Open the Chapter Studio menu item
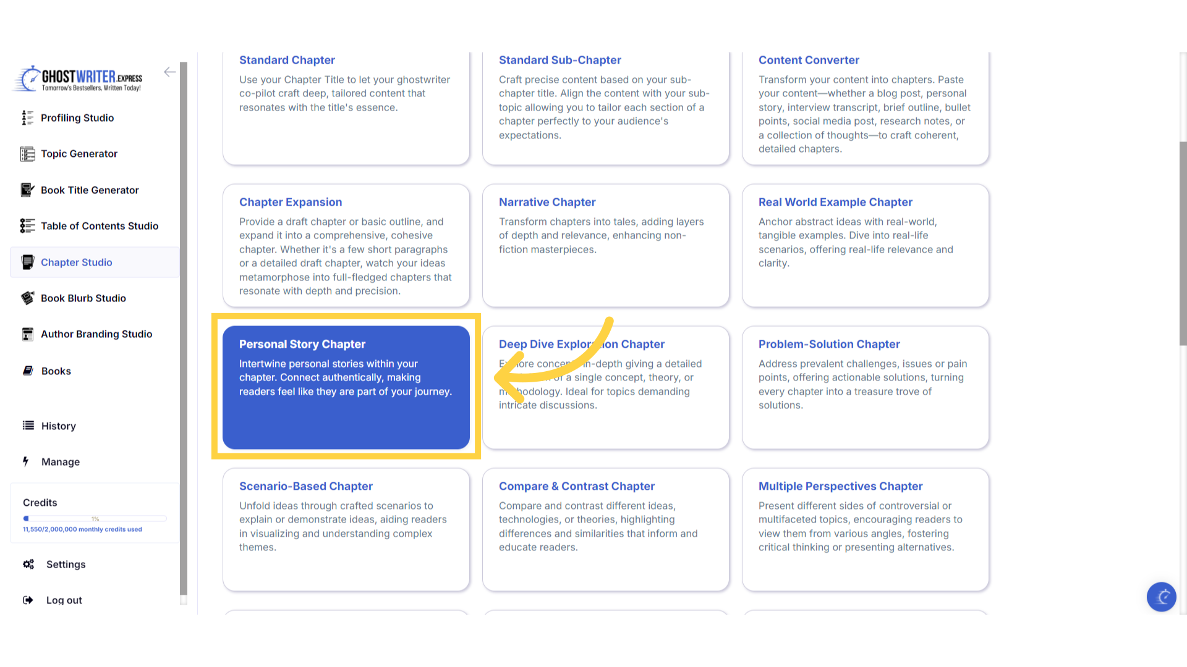1187x667 pixels. coord(77,262)
